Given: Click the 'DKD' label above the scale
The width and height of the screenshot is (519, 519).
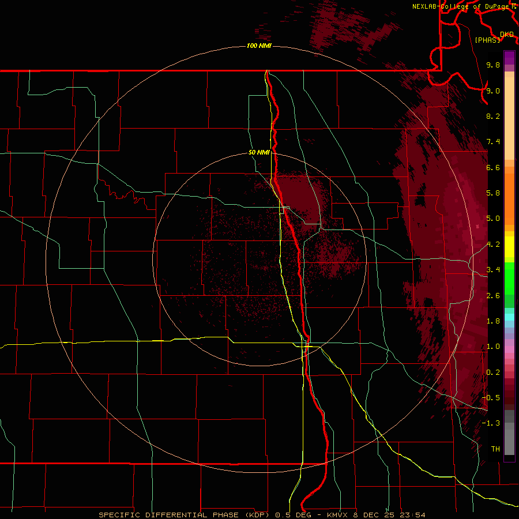Looking at the screenshot, I should (x=507, y=35).
